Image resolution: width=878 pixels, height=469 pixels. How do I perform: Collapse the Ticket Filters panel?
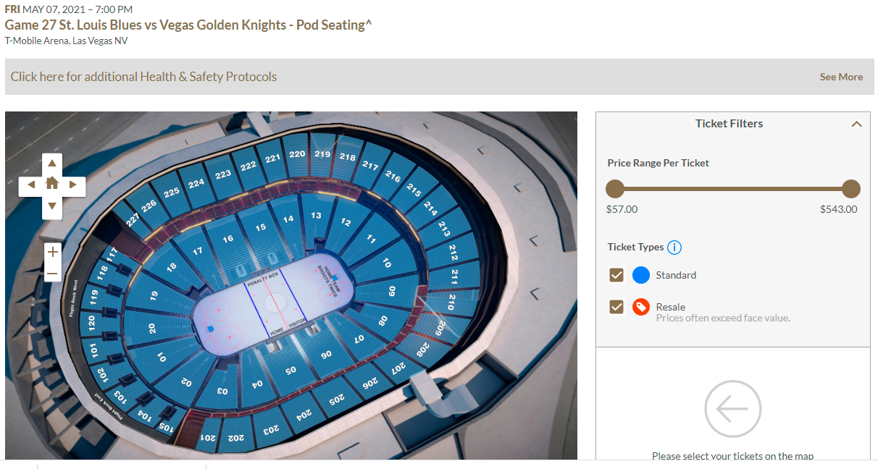856,124
